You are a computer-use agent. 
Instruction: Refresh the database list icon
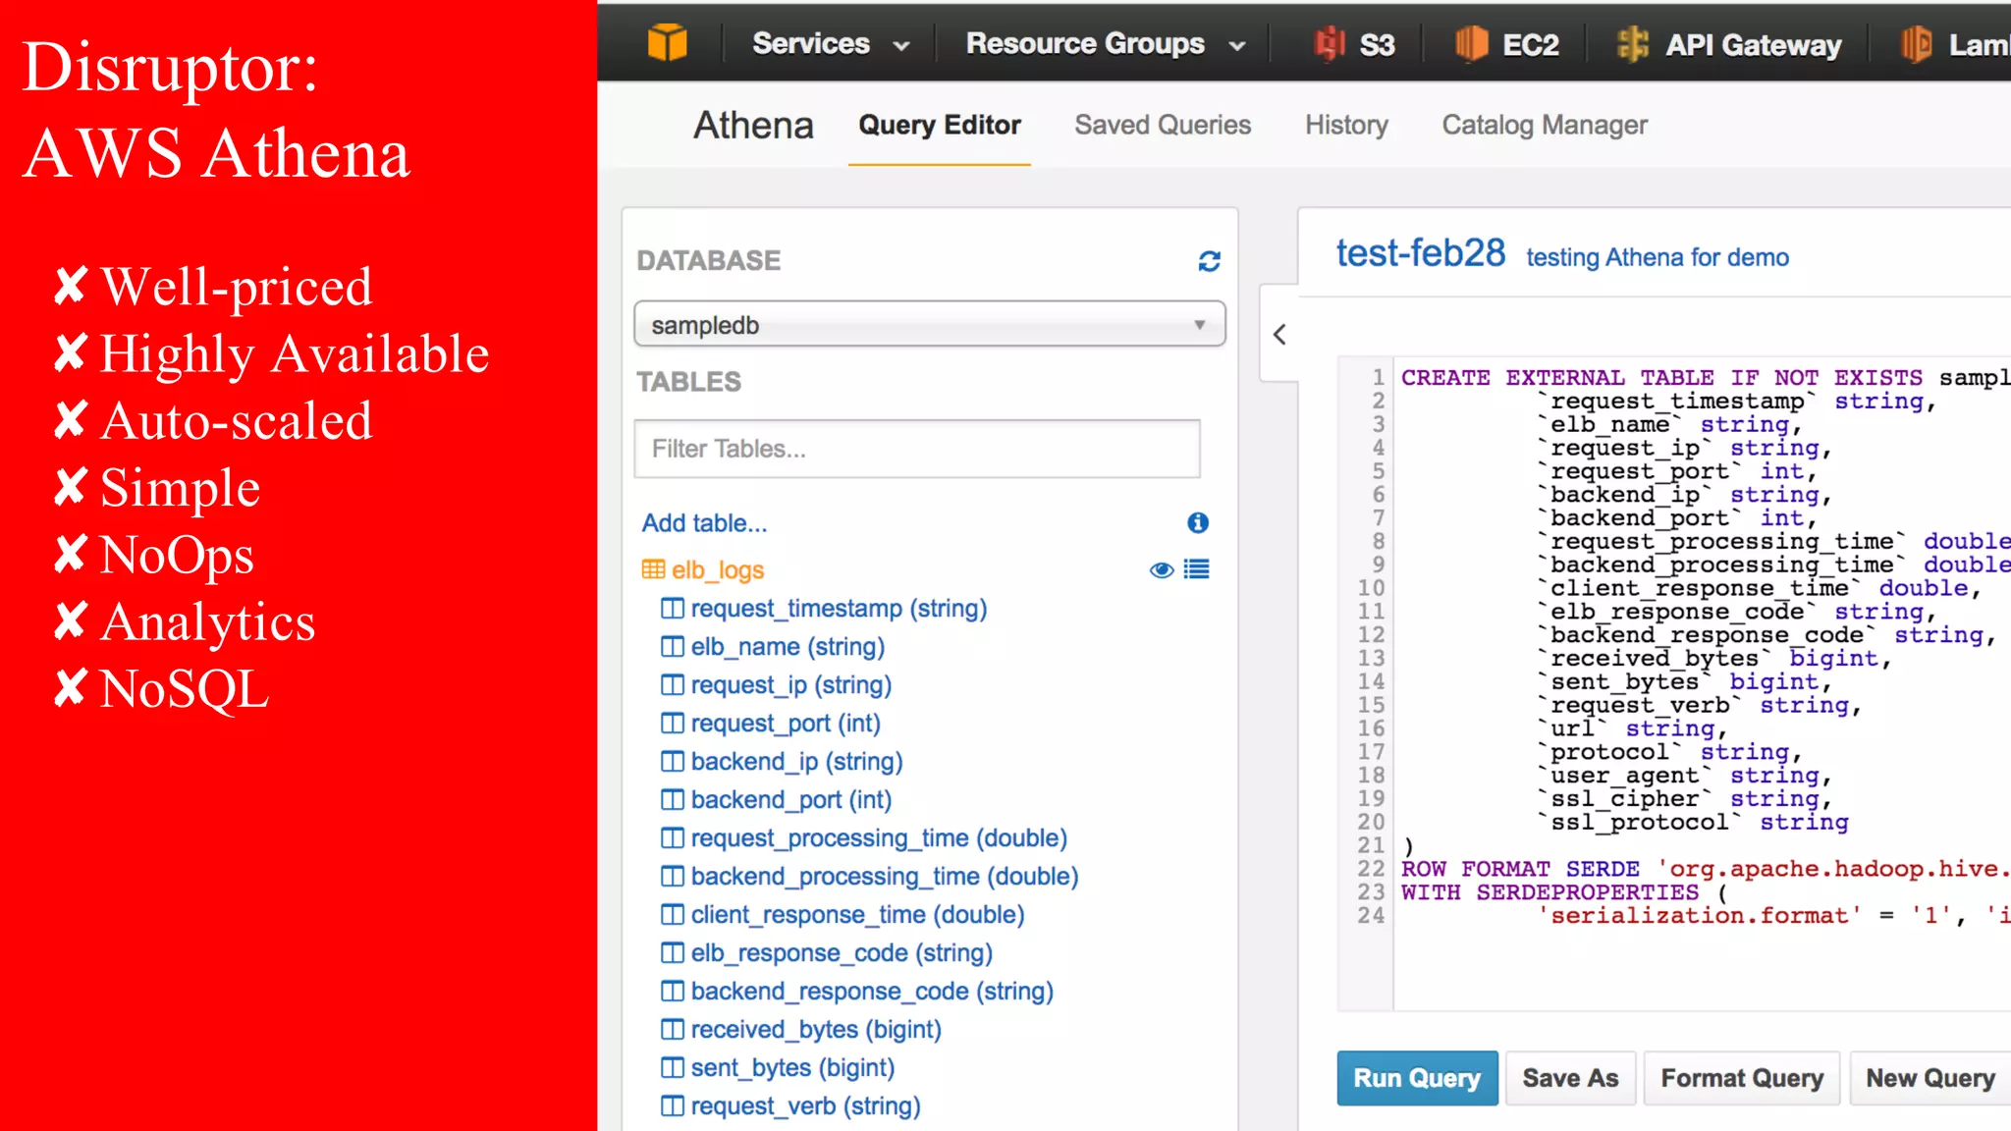1210,261
